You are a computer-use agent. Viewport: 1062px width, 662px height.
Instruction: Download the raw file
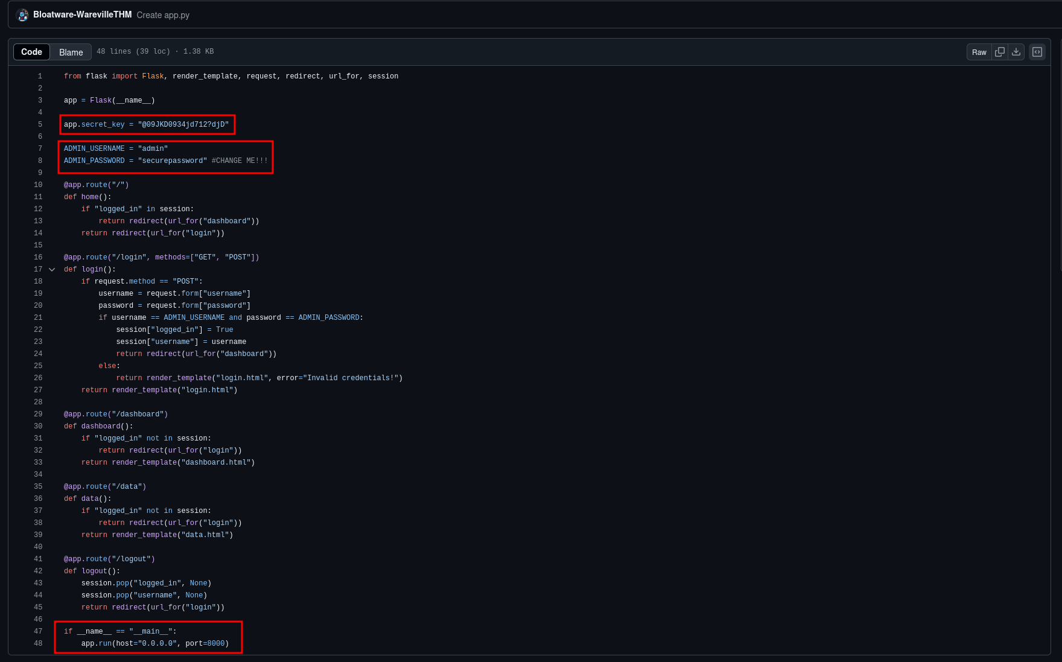coord(1016,52)
